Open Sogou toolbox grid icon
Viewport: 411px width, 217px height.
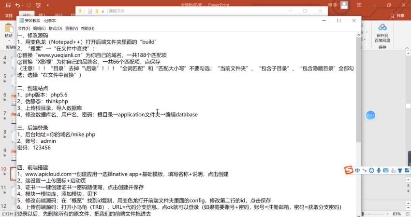(x=407, y=170)
